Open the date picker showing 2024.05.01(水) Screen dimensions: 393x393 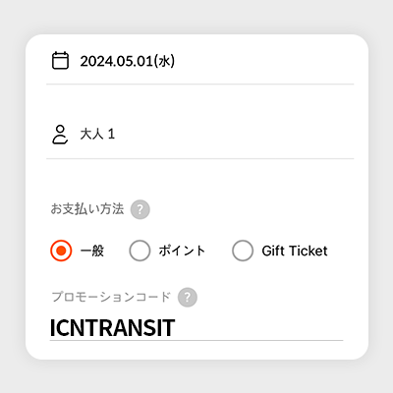pos(200,61)
